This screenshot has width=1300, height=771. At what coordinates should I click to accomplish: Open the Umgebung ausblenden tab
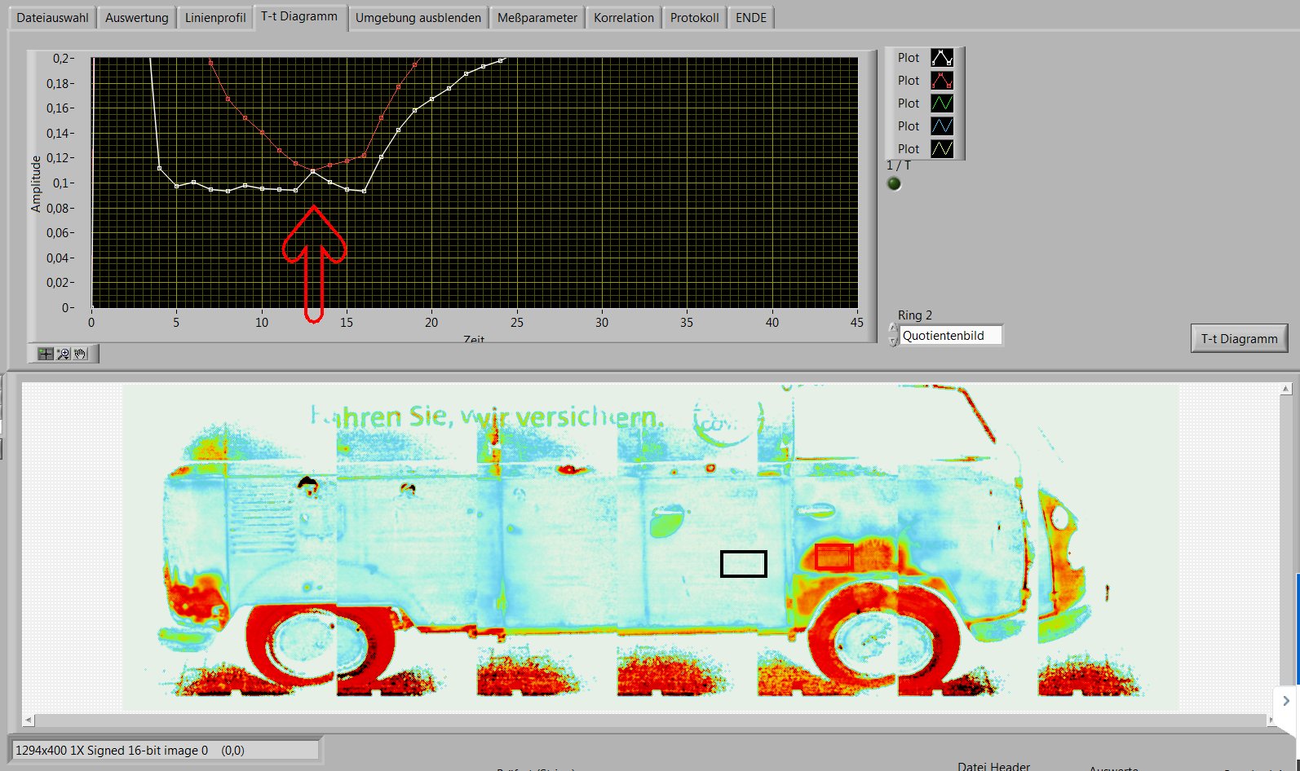[418, 18]
